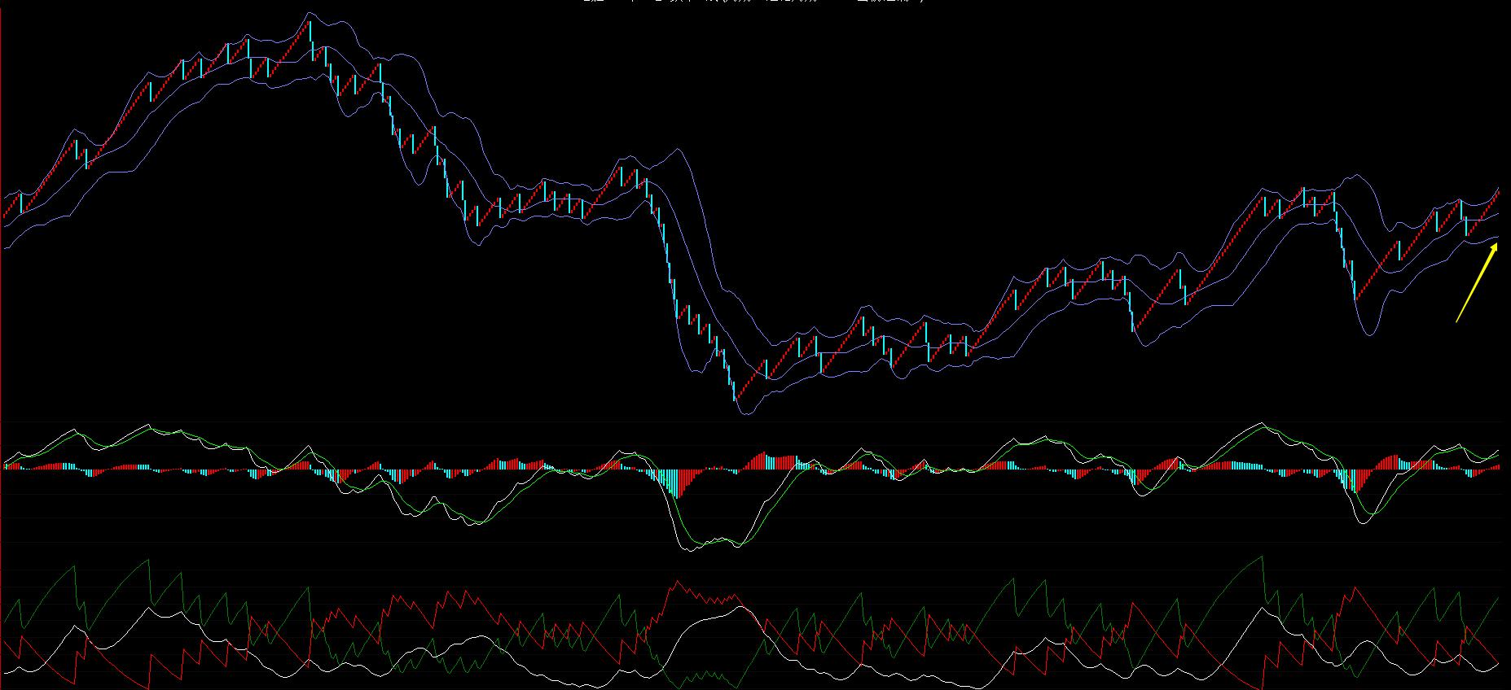This screenshot has height=690, width=1511.
Task: Select the upper Bollinger band's topmost peak
Action: pos(310,13)
